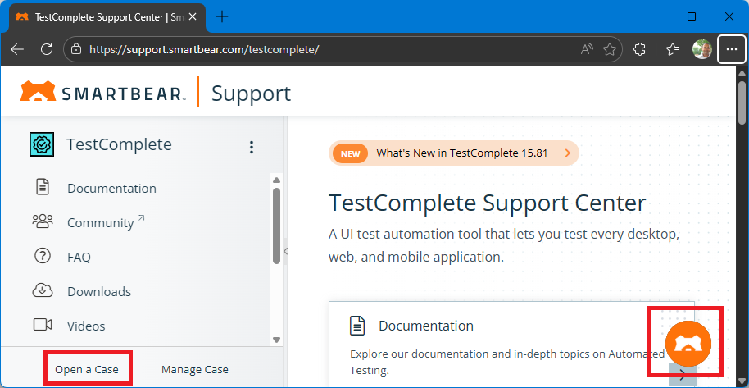Click the Open a Case link
This screenshot has height=388, width=749.
tap(87, 370)
